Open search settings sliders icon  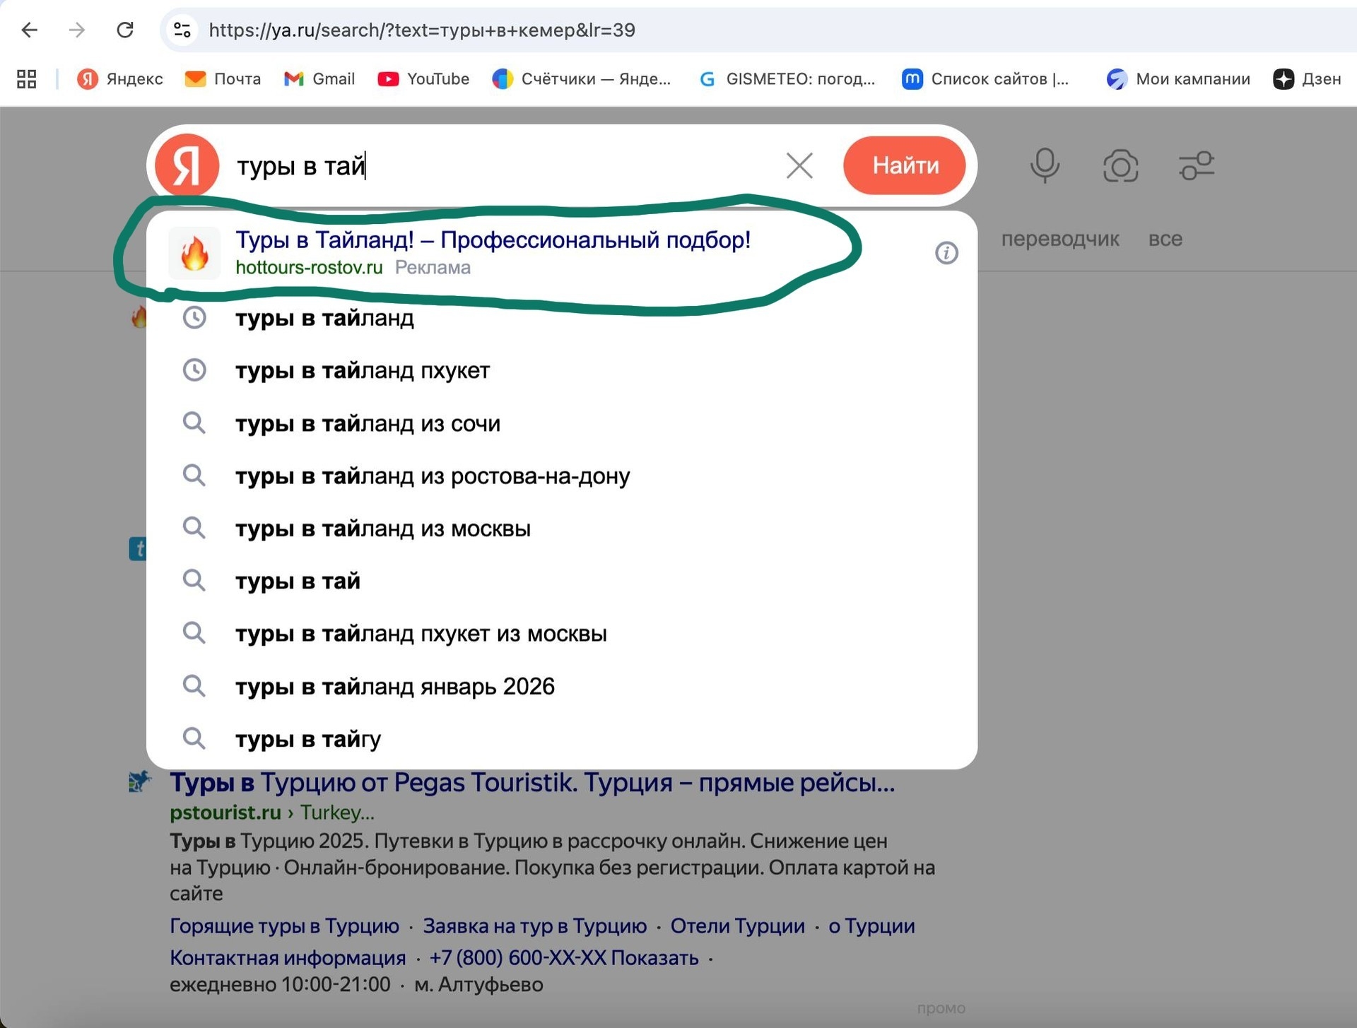(1196, 165)
